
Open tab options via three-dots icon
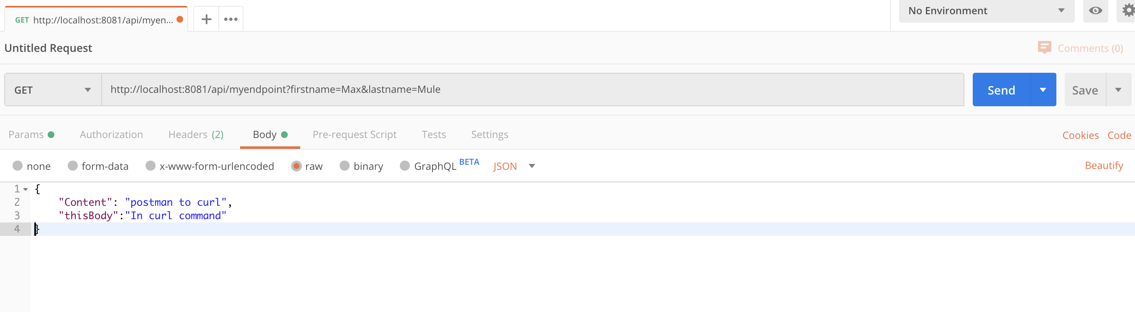click(x=230, y=19)
